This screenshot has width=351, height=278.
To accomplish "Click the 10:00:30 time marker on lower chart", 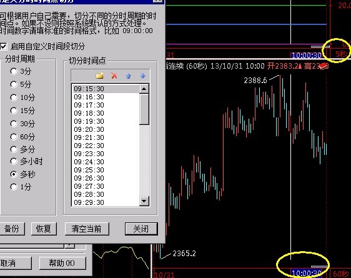I will pyautogui.click(x=307, y=273).
